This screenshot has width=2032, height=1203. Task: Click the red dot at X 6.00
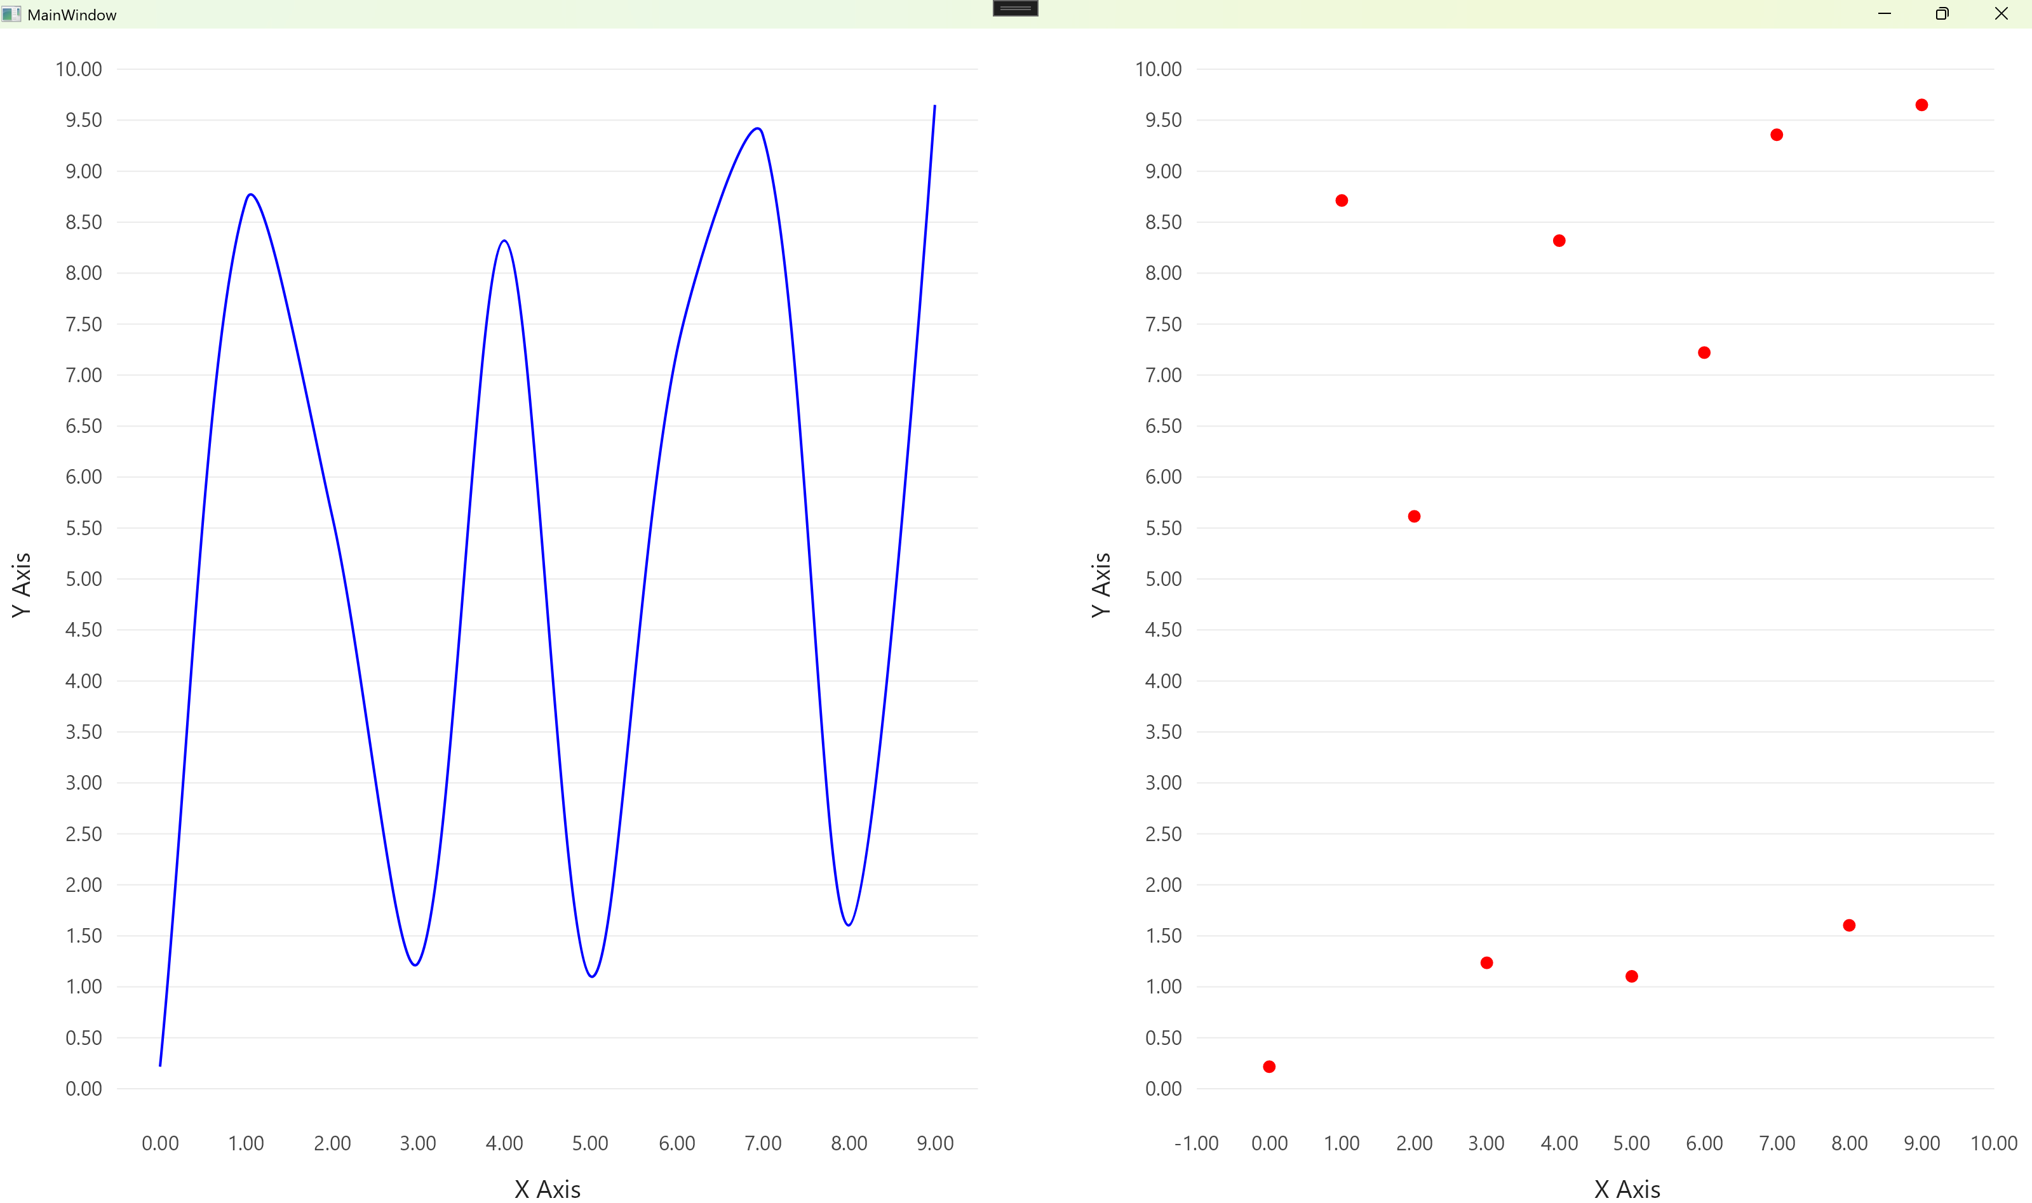[x=1704, y=352]
